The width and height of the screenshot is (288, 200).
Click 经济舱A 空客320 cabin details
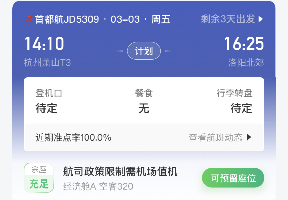[x=98, y=186]
